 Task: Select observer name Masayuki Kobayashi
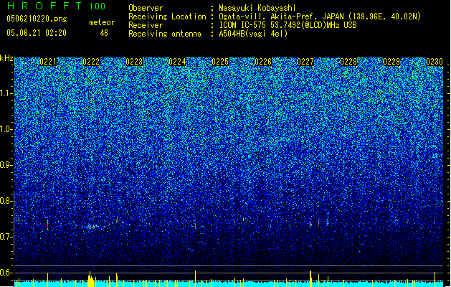click(257, 8)
